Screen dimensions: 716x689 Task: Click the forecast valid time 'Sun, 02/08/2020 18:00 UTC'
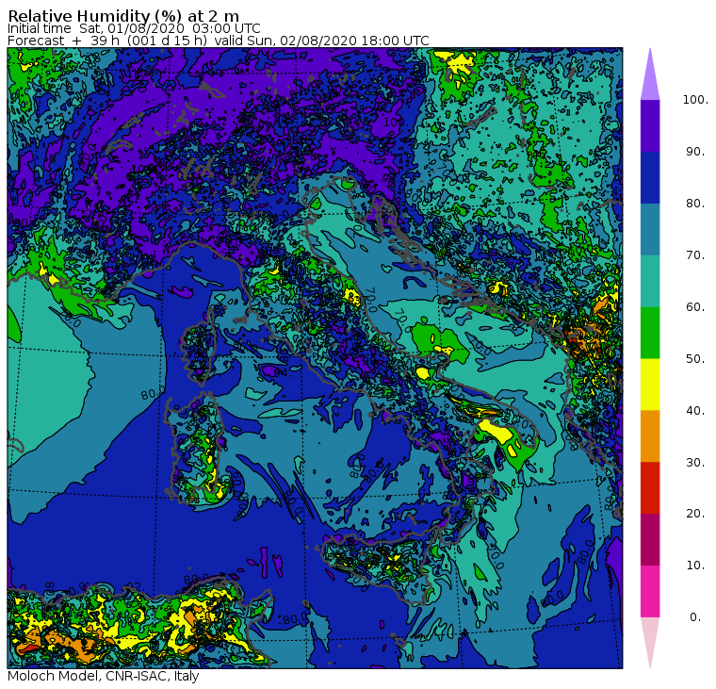click(x=338, y=41)
